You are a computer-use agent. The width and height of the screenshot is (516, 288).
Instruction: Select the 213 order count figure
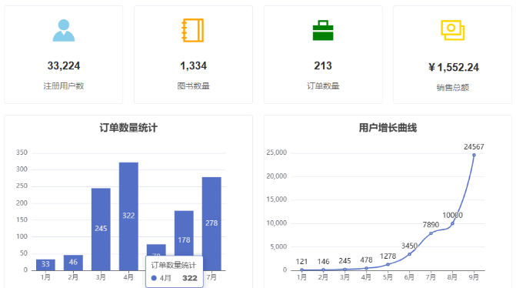pyautogui.click(x=323, y=65)
